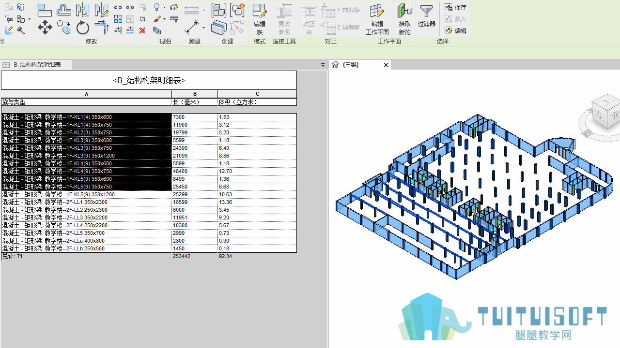The image size is (620, 348).
Task: Pick the Align tool icon
Action: pos(45,10)
